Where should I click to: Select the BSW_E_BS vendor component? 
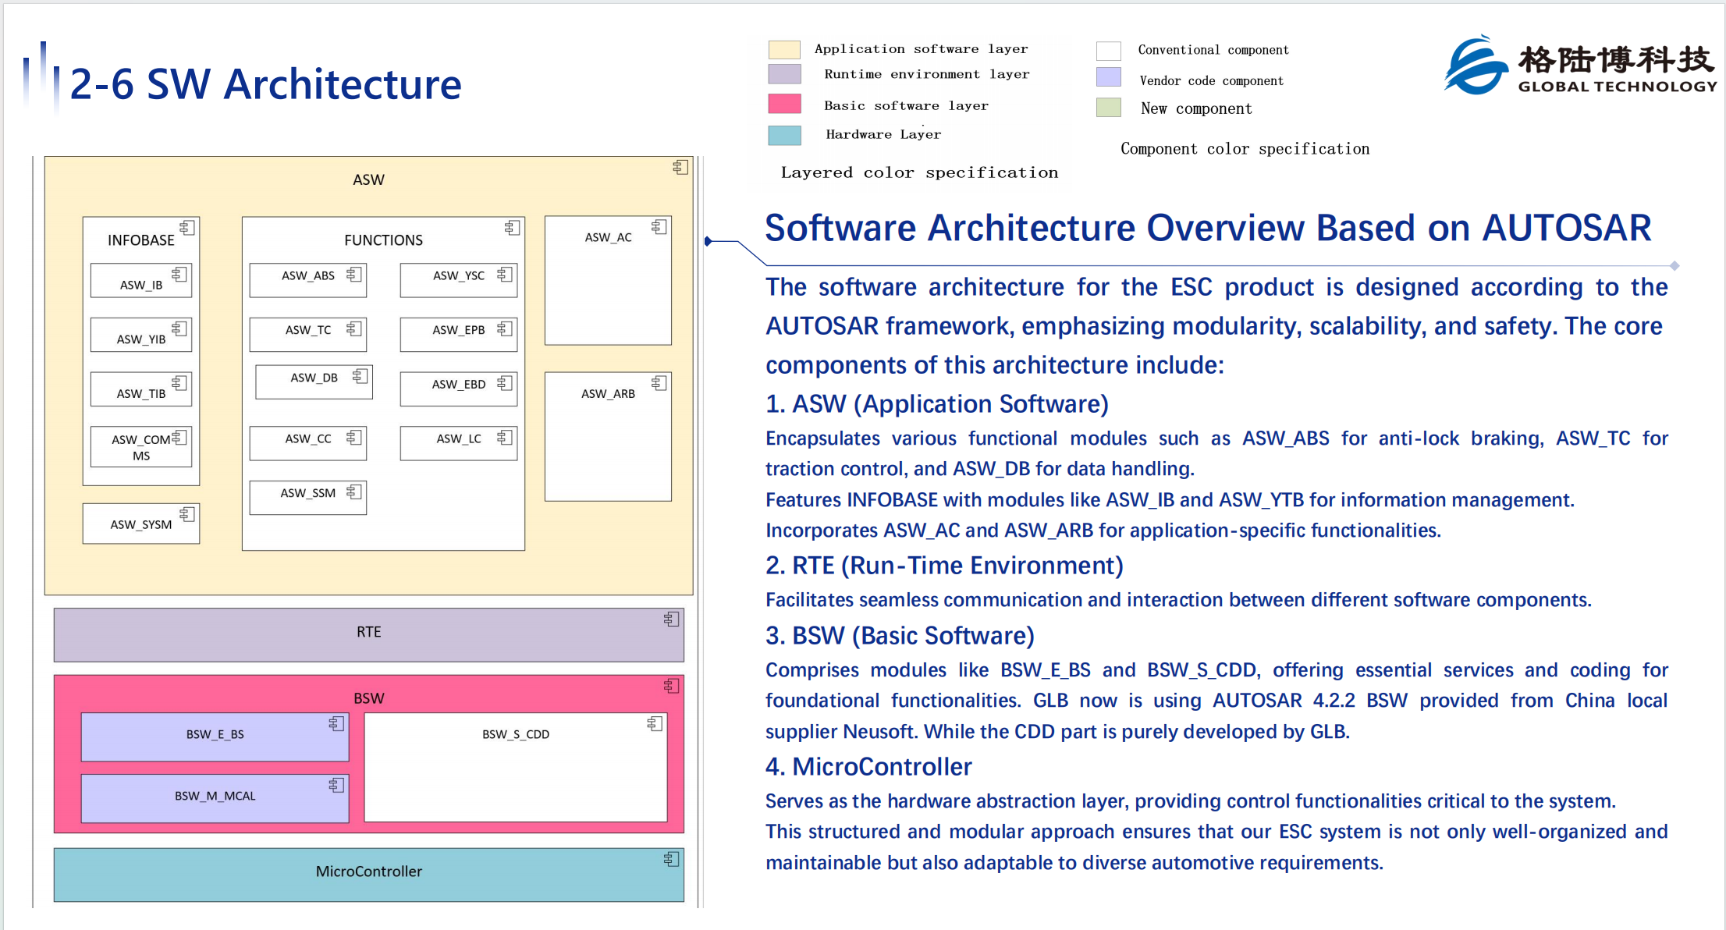pos(215,737)
